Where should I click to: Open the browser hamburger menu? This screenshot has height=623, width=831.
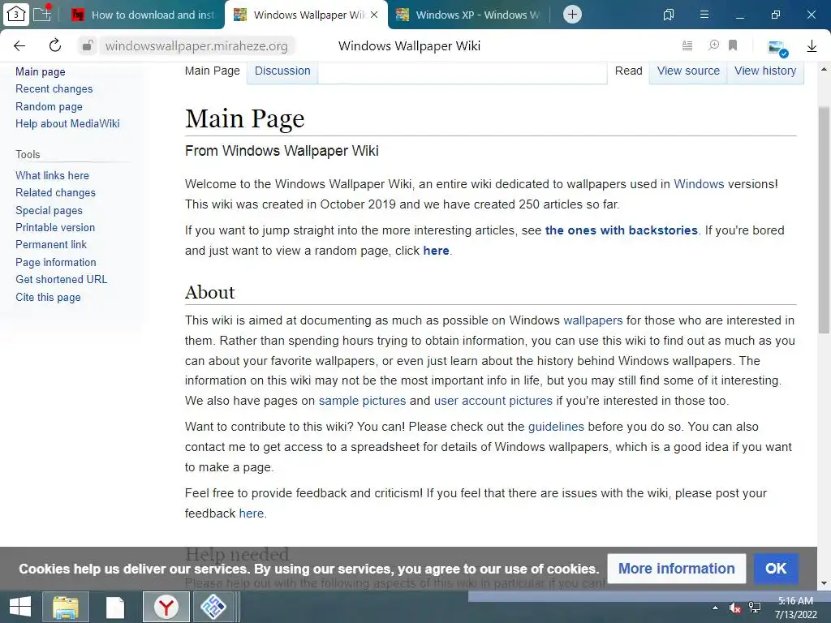coord(704,15)
